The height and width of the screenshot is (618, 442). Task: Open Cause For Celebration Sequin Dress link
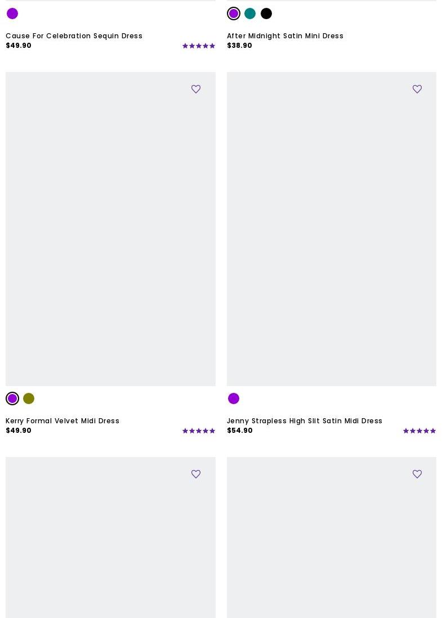[74, 36]
